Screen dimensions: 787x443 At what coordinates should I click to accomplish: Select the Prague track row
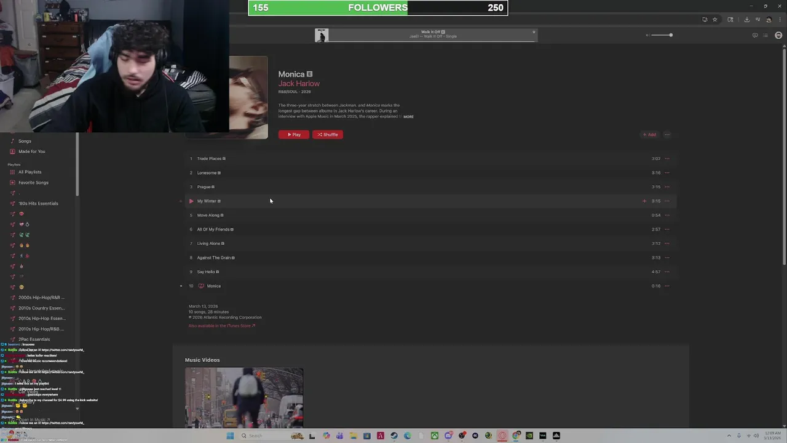tap(429, 187)
